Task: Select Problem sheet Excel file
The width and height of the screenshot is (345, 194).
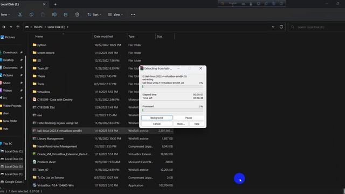Action: tap(46, 162)
